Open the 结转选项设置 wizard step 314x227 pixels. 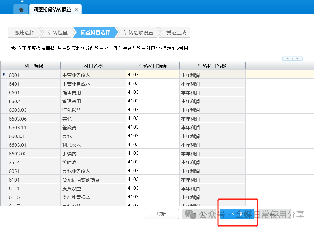point(138,32)
